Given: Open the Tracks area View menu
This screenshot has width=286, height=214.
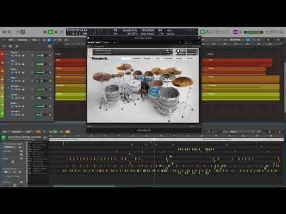Looking at the screenshot, I should [35, 40].
